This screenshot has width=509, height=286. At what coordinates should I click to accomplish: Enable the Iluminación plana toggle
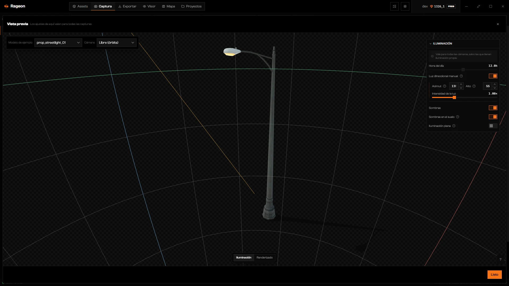pyautogui.click(x=493, y=126)
